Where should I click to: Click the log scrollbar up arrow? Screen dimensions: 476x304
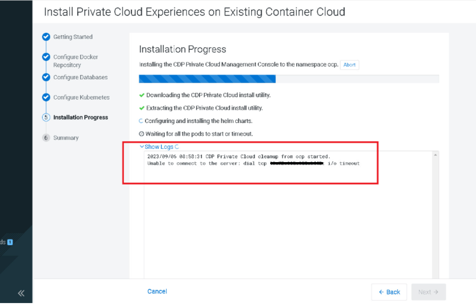coord(435,155)
